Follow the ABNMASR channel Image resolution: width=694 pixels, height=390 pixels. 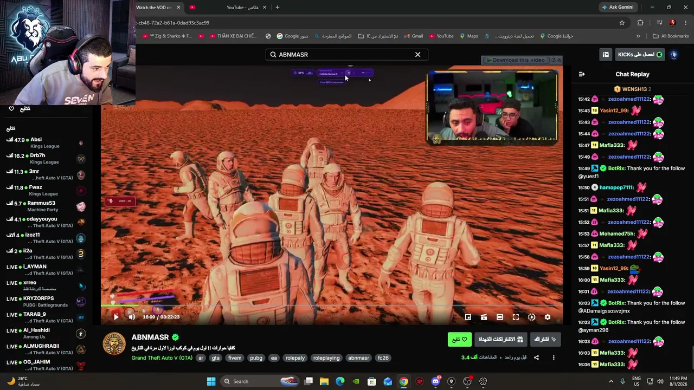click(460, 340)
